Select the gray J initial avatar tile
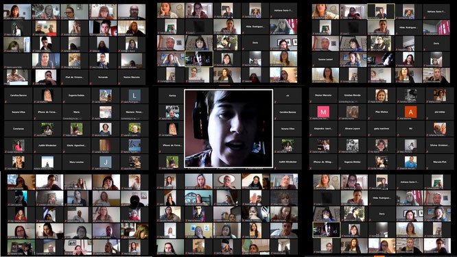The image size is (457, 257). (x=106, y=162)
